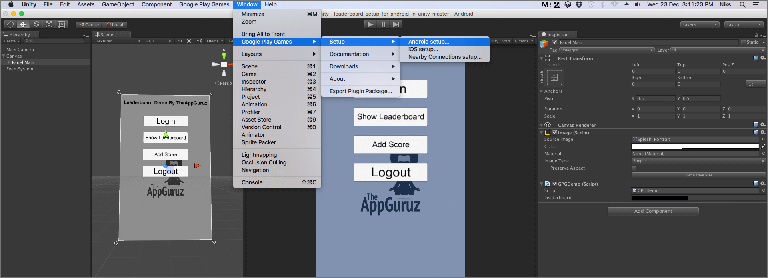This screenshot has height=278, width=768.
Task: Open Hierarchy Create dropdown
Action: pos(12,41)
